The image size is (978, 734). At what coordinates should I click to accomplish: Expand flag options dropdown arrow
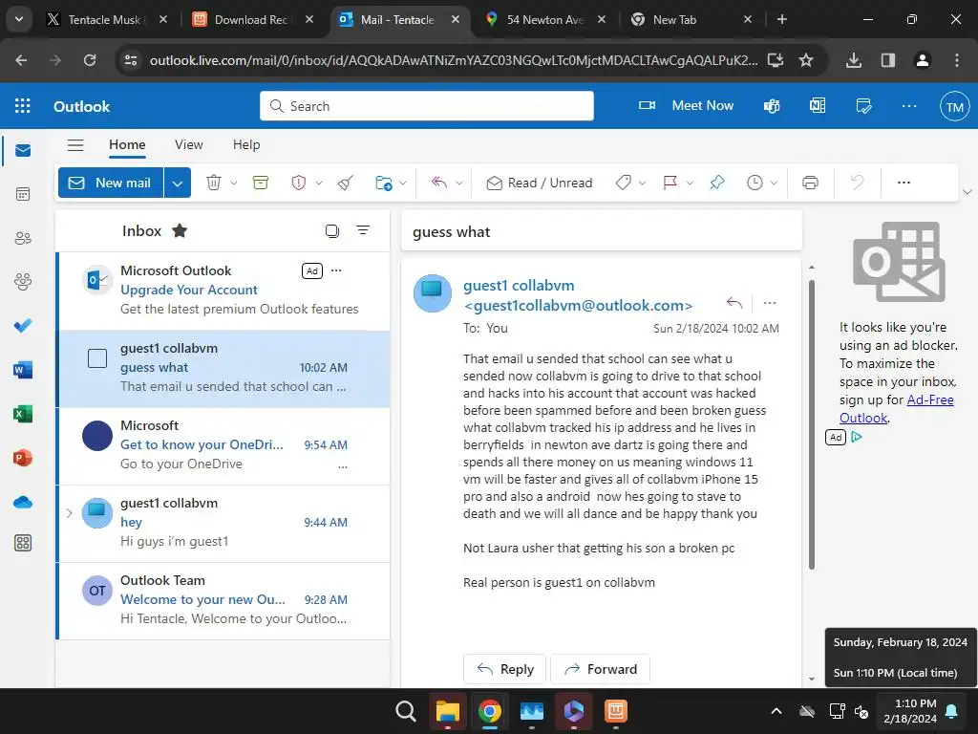690,183
